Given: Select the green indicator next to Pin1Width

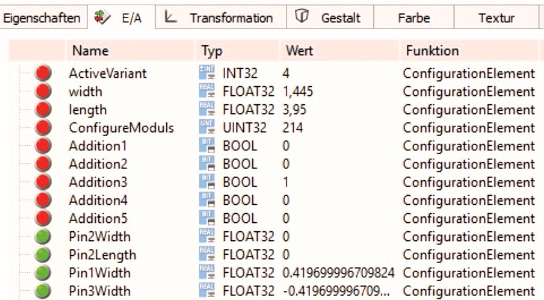Looking at the screenshot, I should tap(43, 273).
